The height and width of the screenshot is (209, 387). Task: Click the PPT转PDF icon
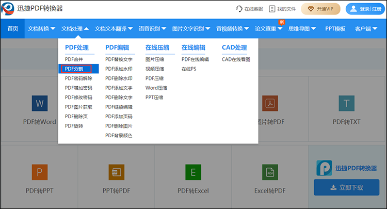tap(117, 172)
